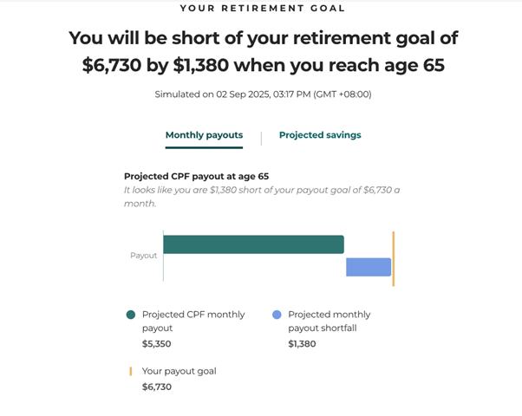Click the blue payout shortfall bar

coord(369,267)
